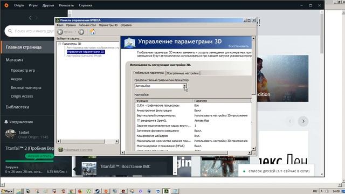This screenshot has height=194, width=345.
Task: Click right arrow of task tree horizontal scrollbar
Action: 117,141
